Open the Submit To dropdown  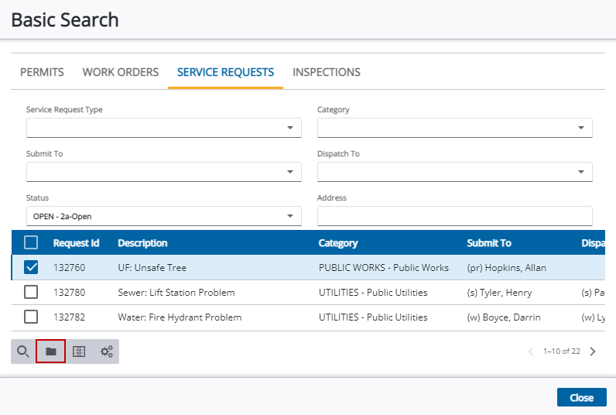tap(164, 172)
